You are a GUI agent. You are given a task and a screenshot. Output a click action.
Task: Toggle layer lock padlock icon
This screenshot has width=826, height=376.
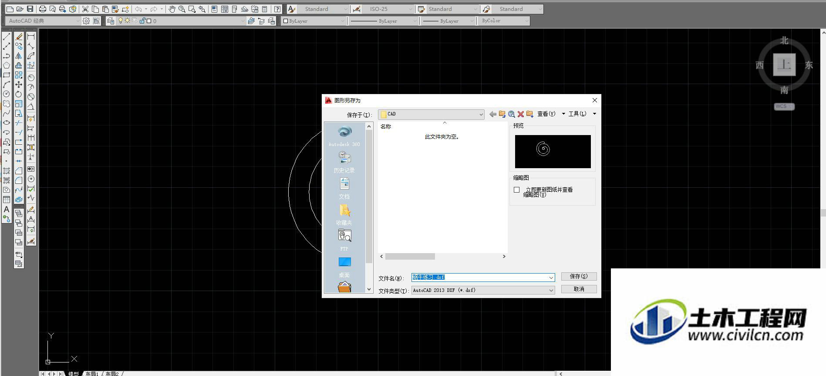(x=142, y=20)
